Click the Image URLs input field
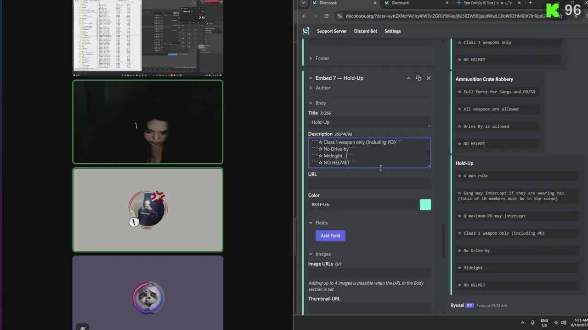The width and height of the screenshot is (588, 330). coord(369,274)
